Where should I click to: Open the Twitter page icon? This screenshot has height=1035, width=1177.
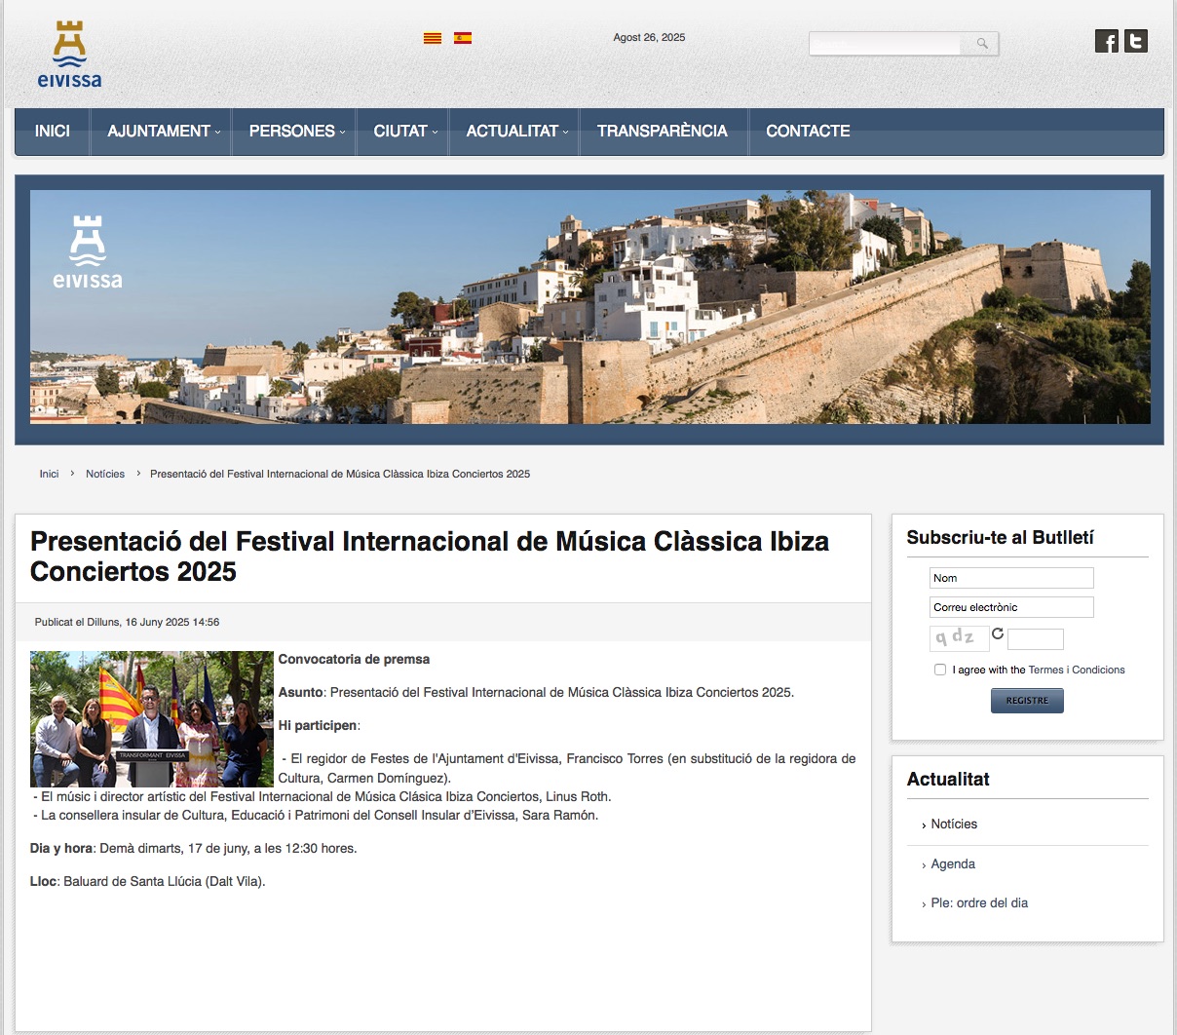coord(1136,41)
